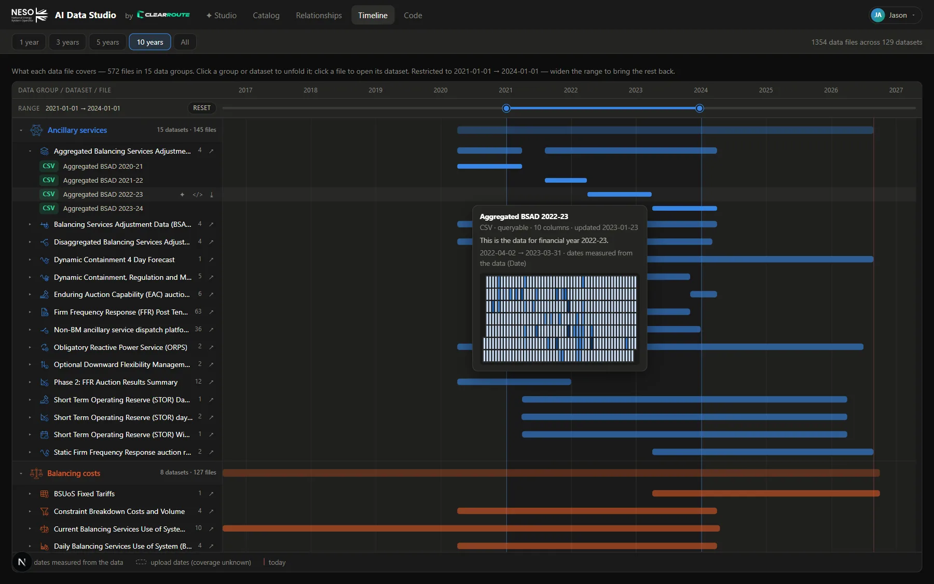Click the download icon on Aggregated BSAD 2022-23 row
This screenshot has width=934, height=584.
(x=211, y=195)
